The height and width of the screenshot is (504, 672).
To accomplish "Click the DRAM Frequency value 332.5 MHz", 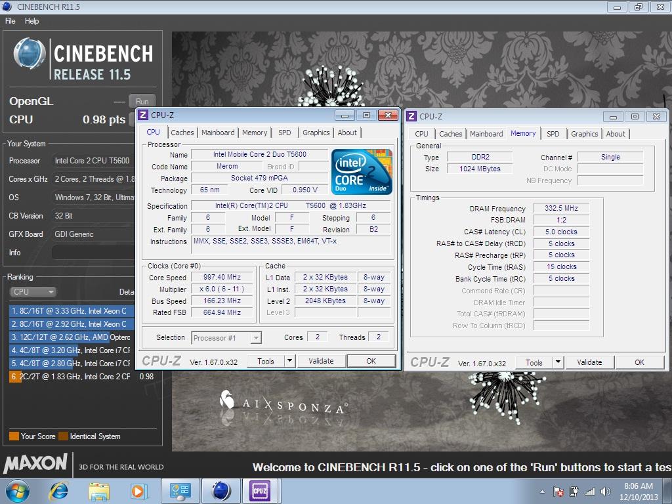I will [x=561, y=208].
